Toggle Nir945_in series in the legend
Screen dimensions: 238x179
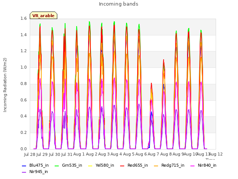point(35,172)
